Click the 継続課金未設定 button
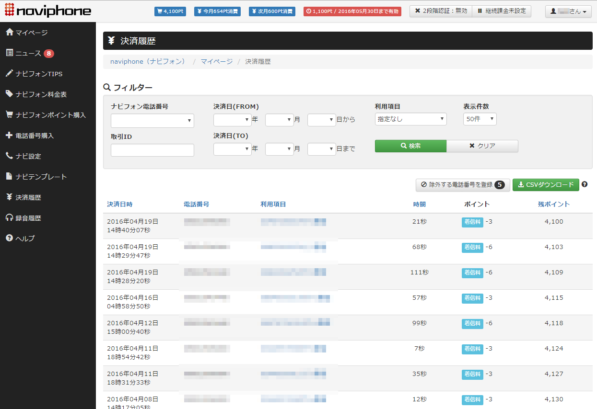597x409 pixels. 502,11
